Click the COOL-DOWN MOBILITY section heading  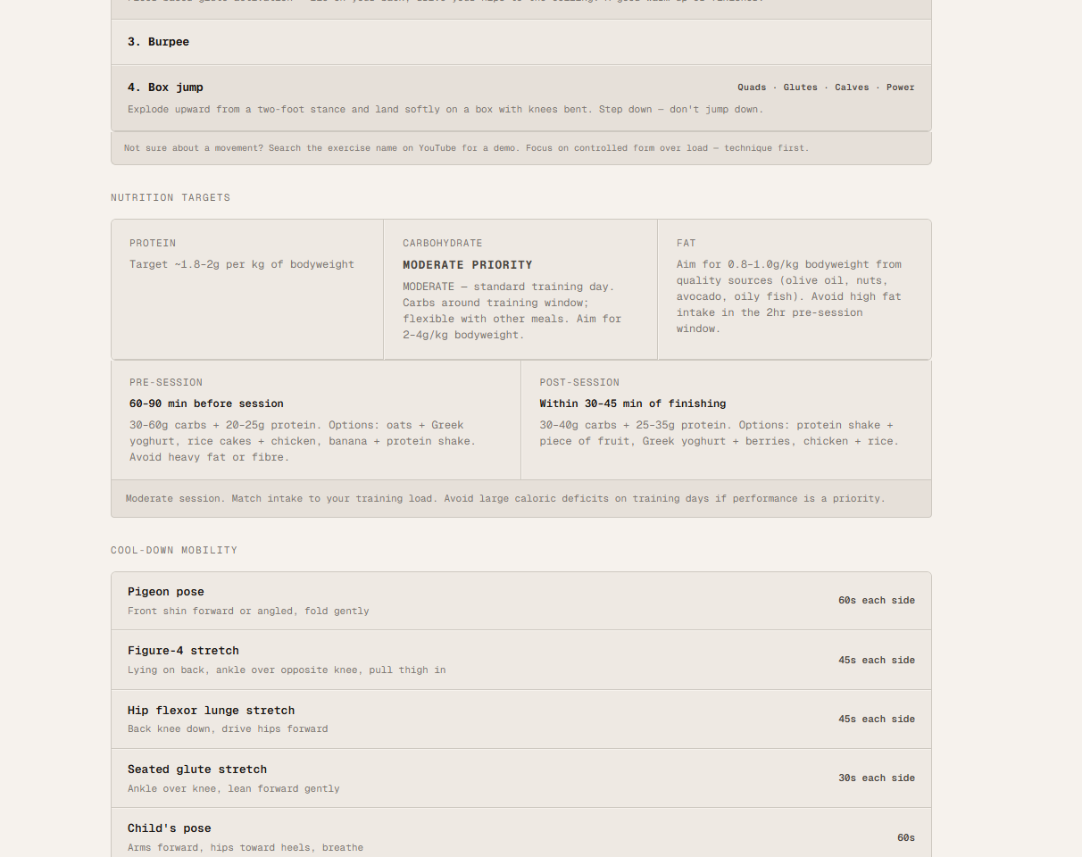click(174, 550)
